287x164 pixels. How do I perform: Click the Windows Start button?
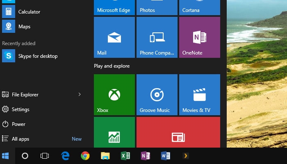pyautogui.click(x=5, y=156)
